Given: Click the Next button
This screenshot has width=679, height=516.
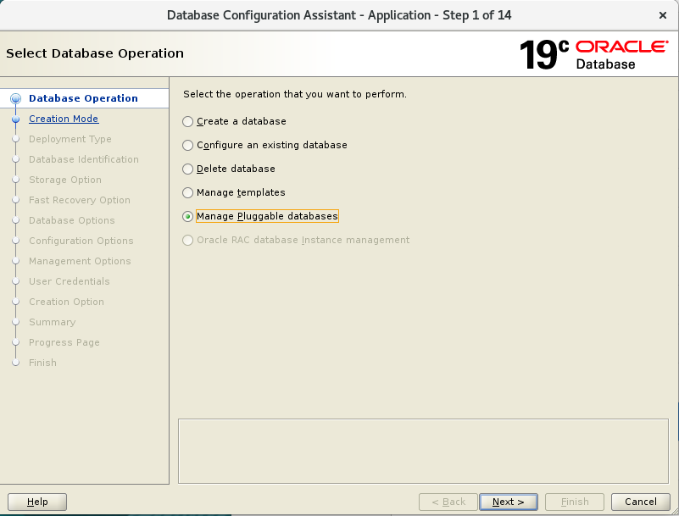Looking at the screenshot, I should (509, 502).
